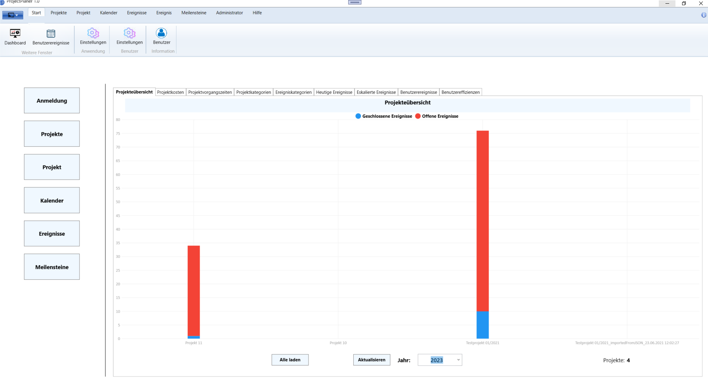
Task: Click the Ereignisse side button
Action: tap(52, 234)
